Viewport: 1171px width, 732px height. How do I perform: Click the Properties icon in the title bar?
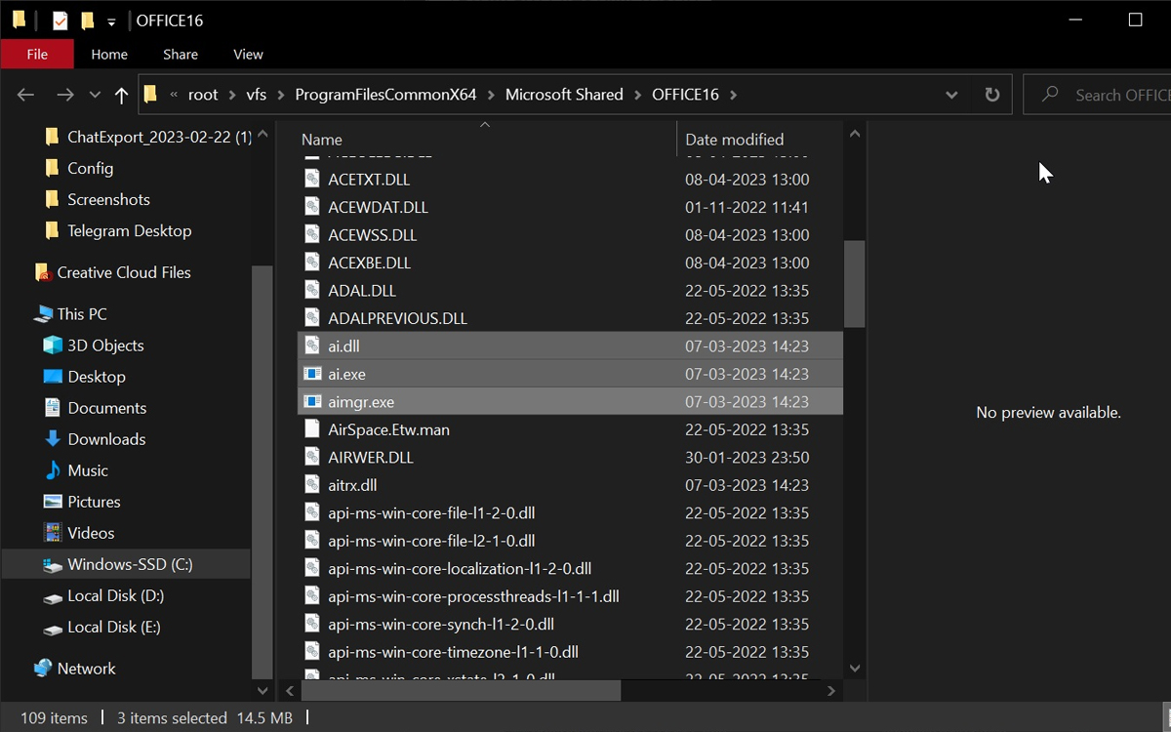60,20
